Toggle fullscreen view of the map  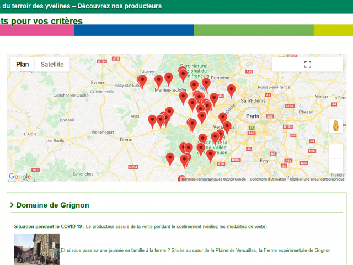(x=308, y=65)
